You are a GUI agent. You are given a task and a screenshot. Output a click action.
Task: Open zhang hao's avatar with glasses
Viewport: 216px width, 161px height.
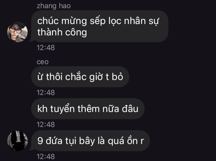(17, 32)
